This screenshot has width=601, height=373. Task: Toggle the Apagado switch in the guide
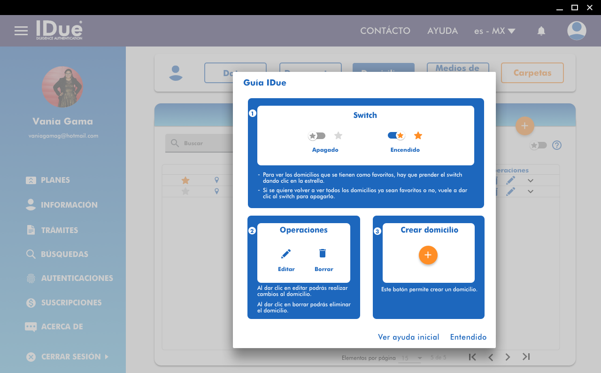click(317, 136)
